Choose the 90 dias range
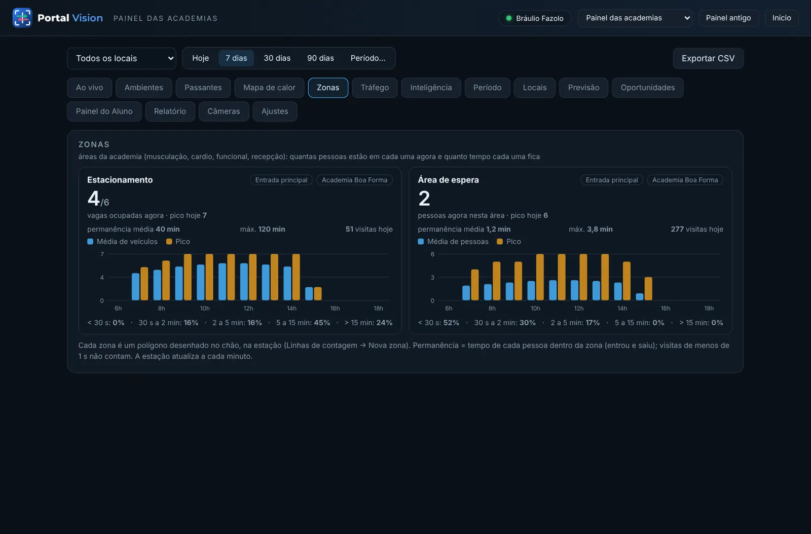The width and height of the screenshot is (811, 534). 320,58
